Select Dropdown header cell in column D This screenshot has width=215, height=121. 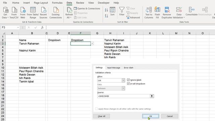(58, 40)
